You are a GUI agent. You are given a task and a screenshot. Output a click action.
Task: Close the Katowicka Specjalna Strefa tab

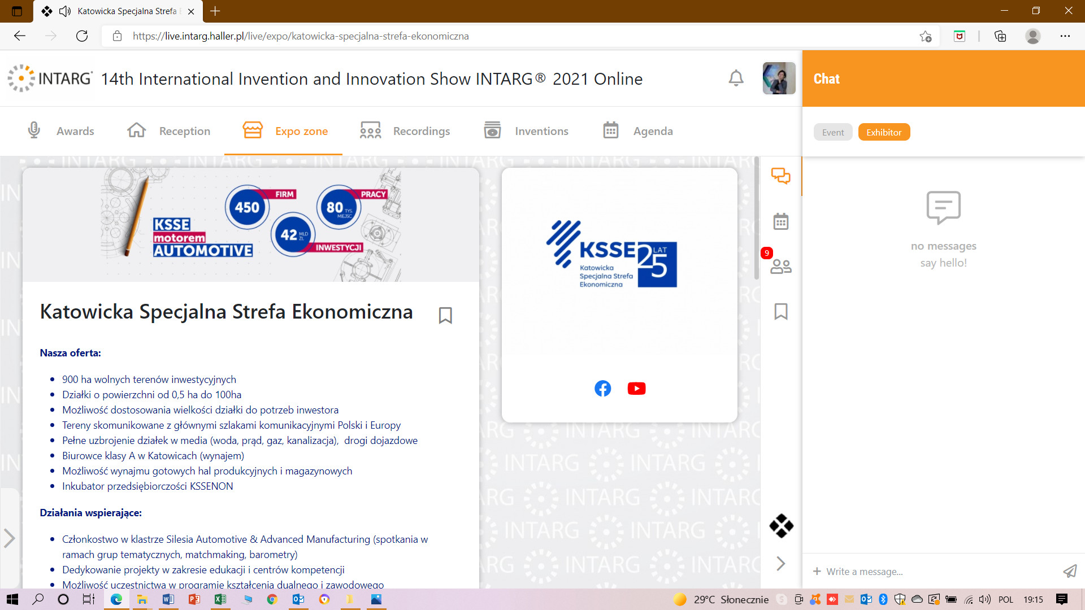coord(191,11)
